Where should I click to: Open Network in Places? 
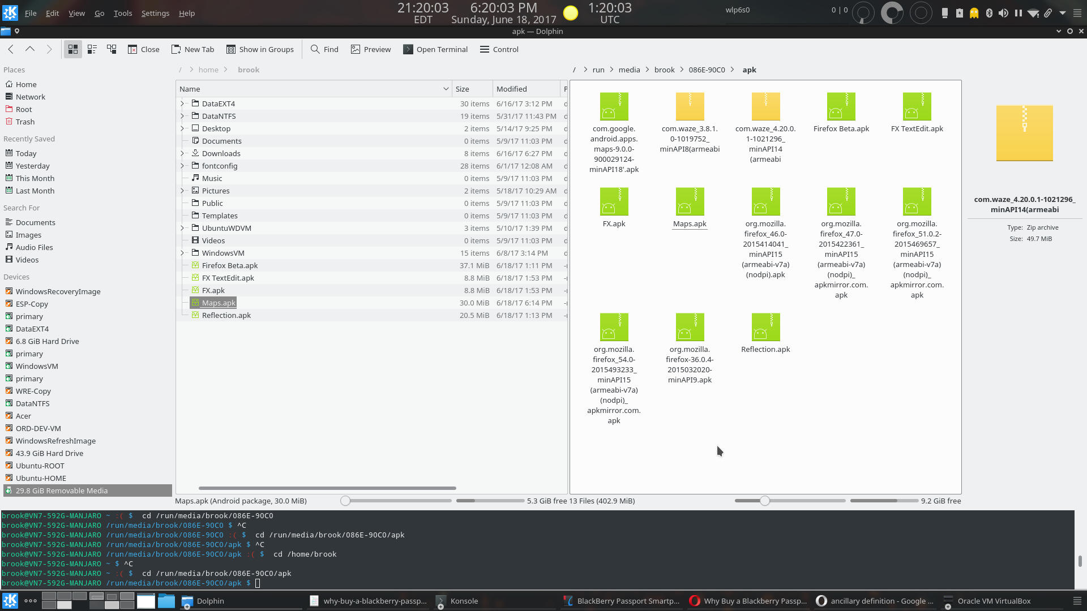[31, 97]
